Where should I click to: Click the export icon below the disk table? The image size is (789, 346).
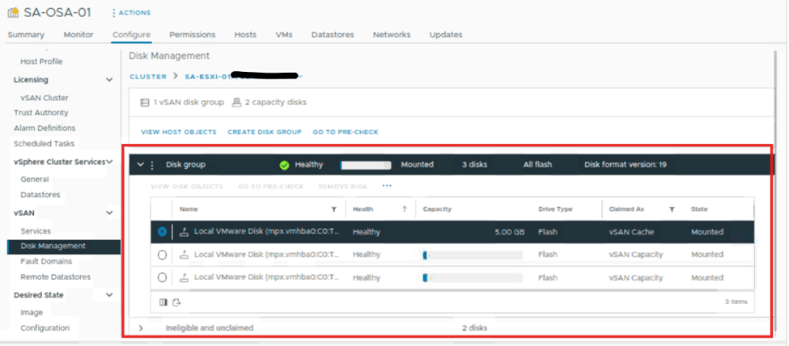(176, 302)
